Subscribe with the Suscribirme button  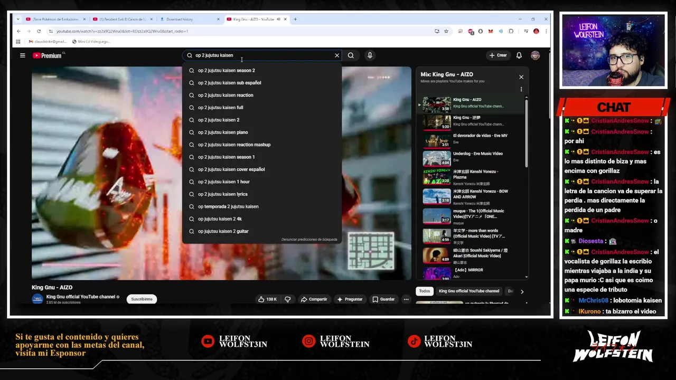(x=142, y=299)
